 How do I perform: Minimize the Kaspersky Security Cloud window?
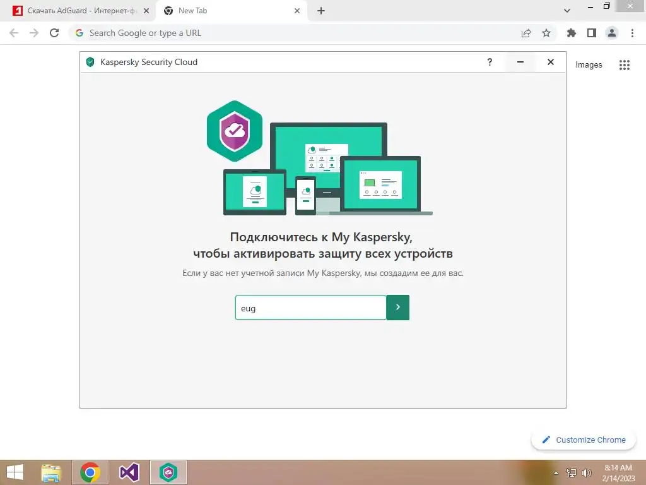tap(520, 62)
